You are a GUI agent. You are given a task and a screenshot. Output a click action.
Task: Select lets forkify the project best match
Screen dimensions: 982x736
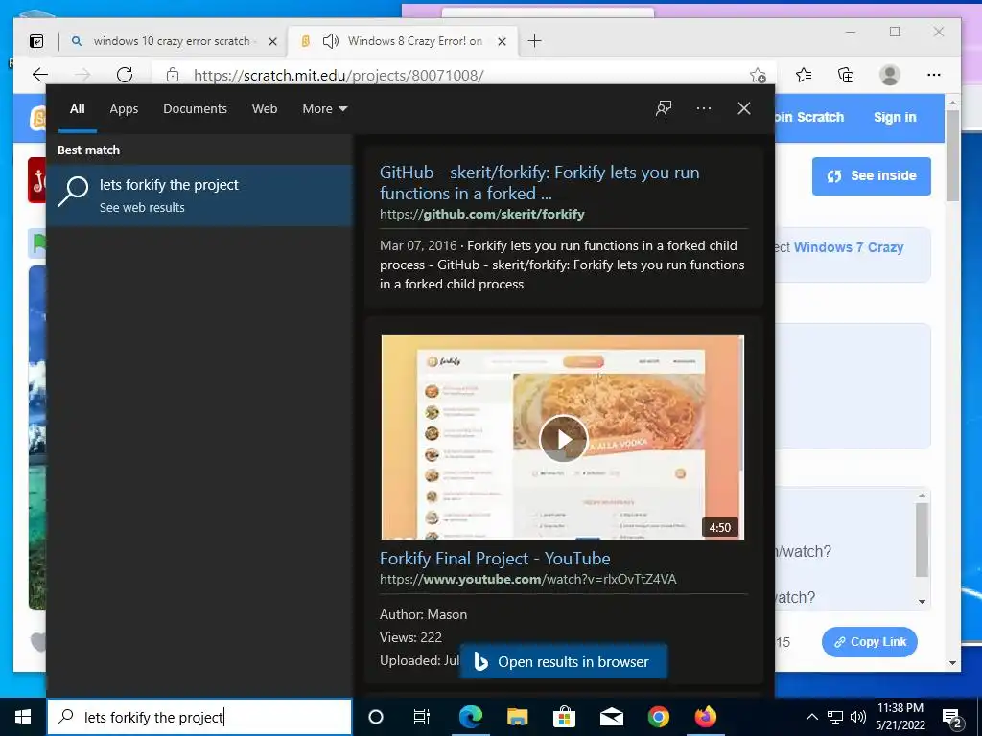coord(200,195)
